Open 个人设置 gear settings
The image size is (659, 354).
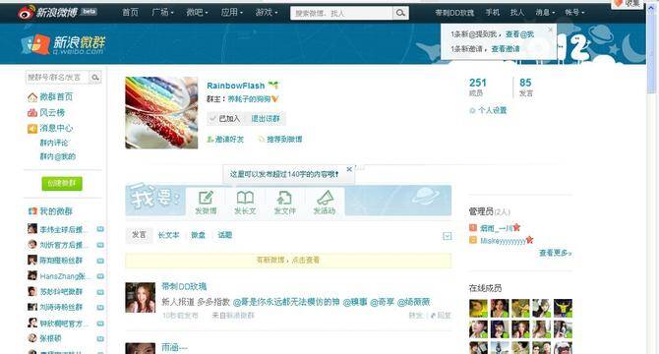point(488,110)
